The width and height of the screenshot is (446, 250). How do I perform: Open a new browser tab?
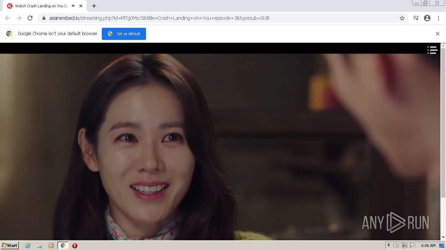click(94, 6)
